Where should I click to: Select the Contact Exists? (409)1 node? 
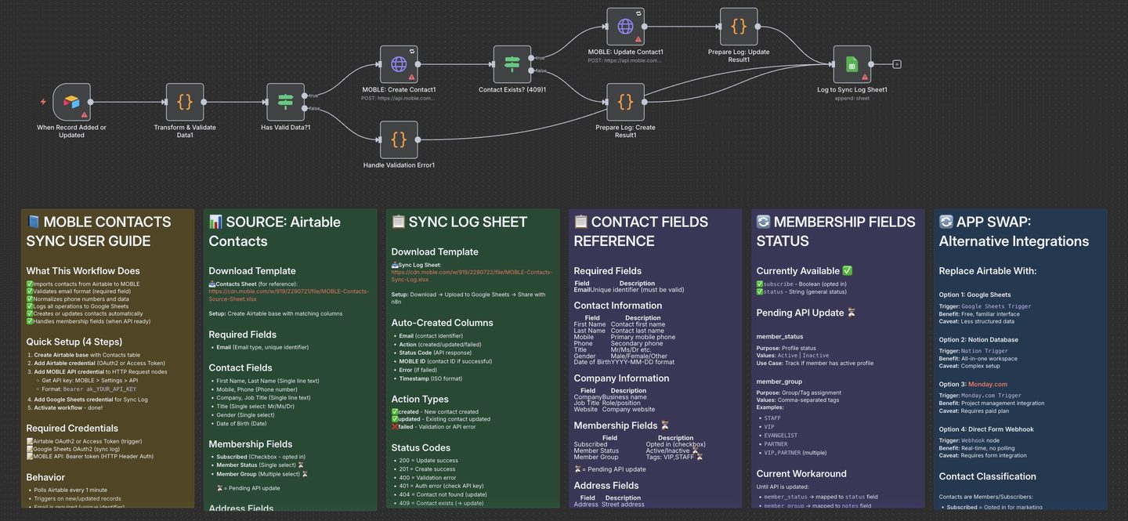click(x=512, y=64)
